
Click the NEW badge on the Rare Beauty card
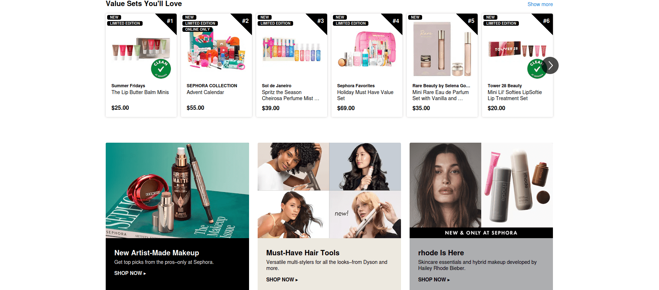point(415,17)
